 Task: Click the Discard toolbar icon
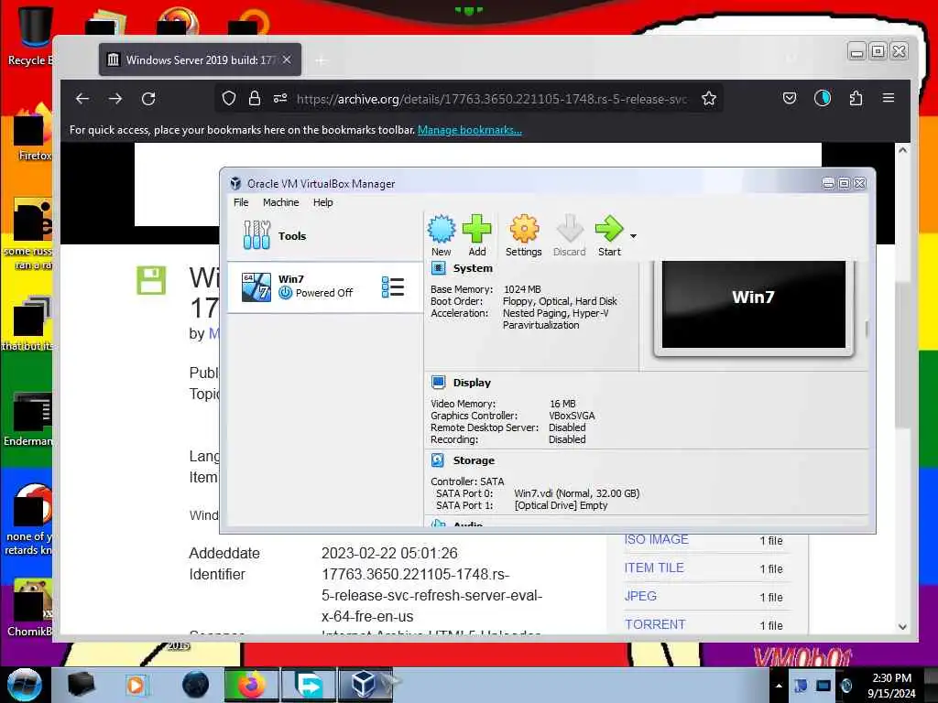coord(569,235)
